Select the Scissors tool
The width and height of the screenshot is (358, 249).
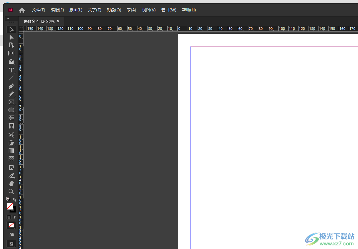[x=11, y=135]
